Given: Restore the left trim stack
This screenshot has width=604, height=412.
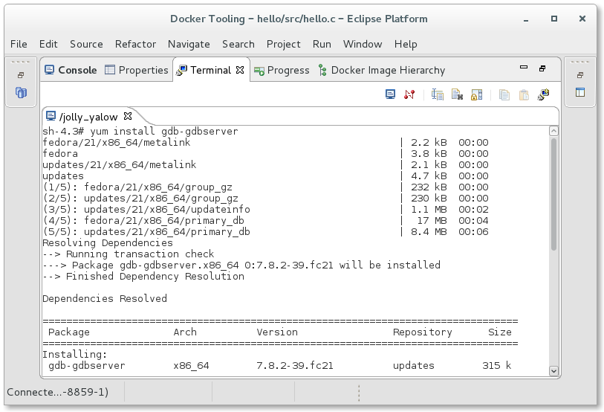Looking at the screenshot, I should coord(21,75).
